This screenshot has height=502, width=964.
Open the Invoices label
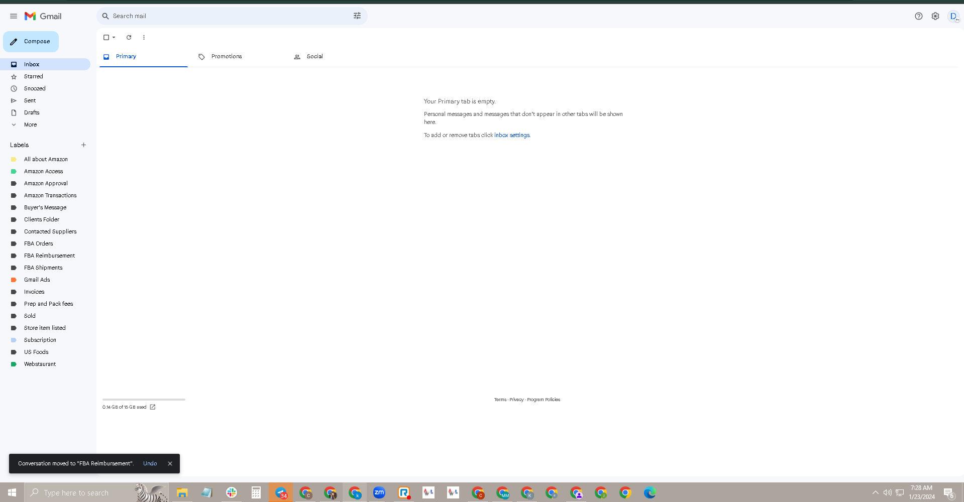click(x=45, y=292)
